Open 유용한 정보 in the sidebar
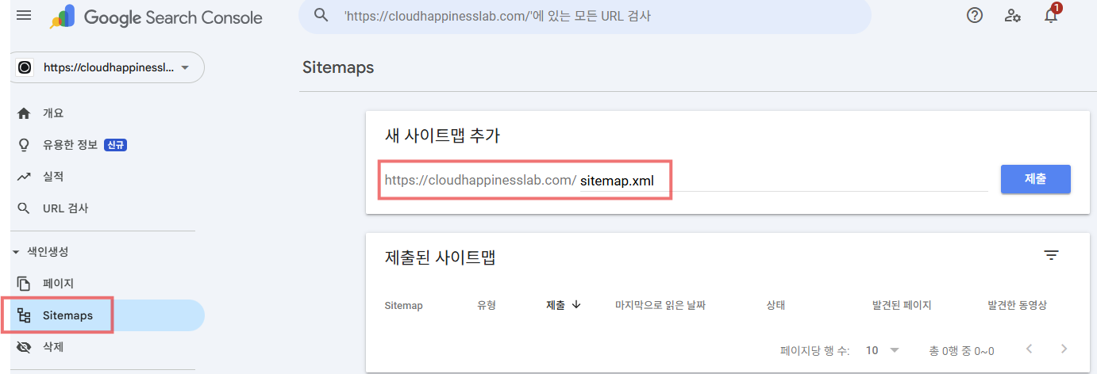1097x374 pixels. point(70,145)
